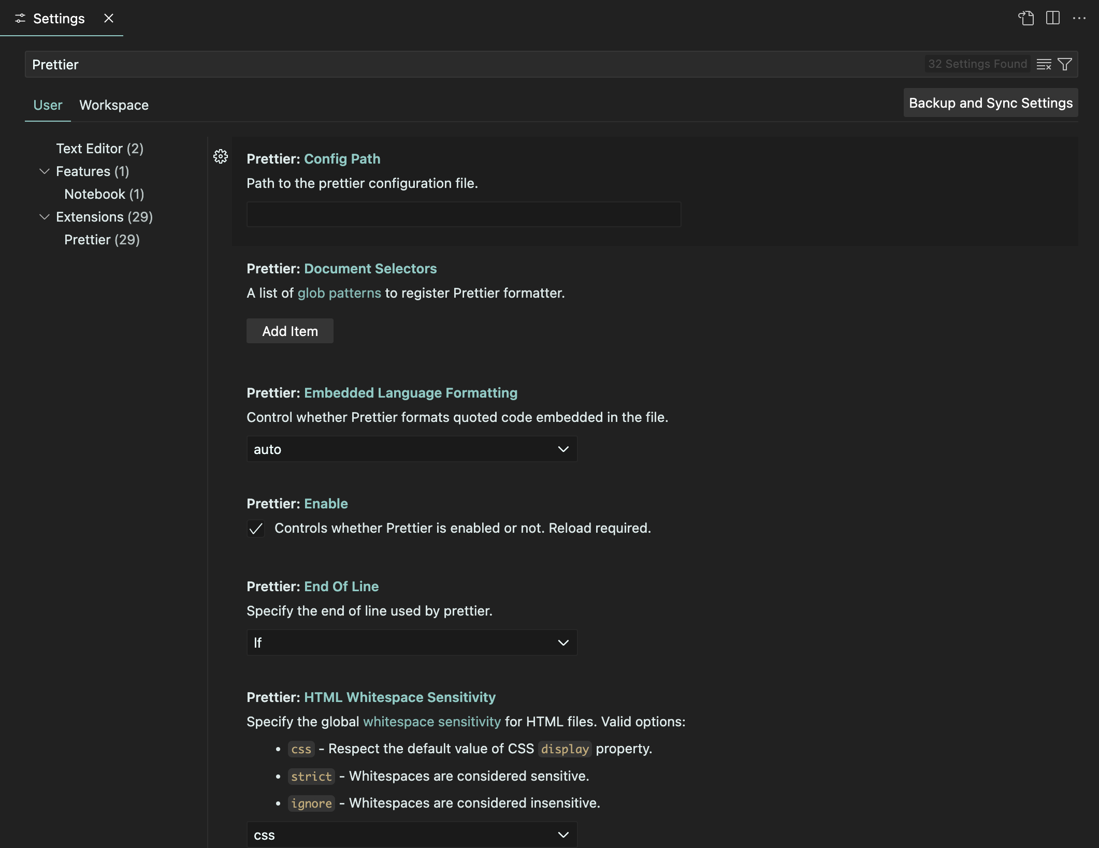Viewport: 1099px width, 848px height.
Task: Uncheck the Prettier Enable checkbox
Action: 256,529
